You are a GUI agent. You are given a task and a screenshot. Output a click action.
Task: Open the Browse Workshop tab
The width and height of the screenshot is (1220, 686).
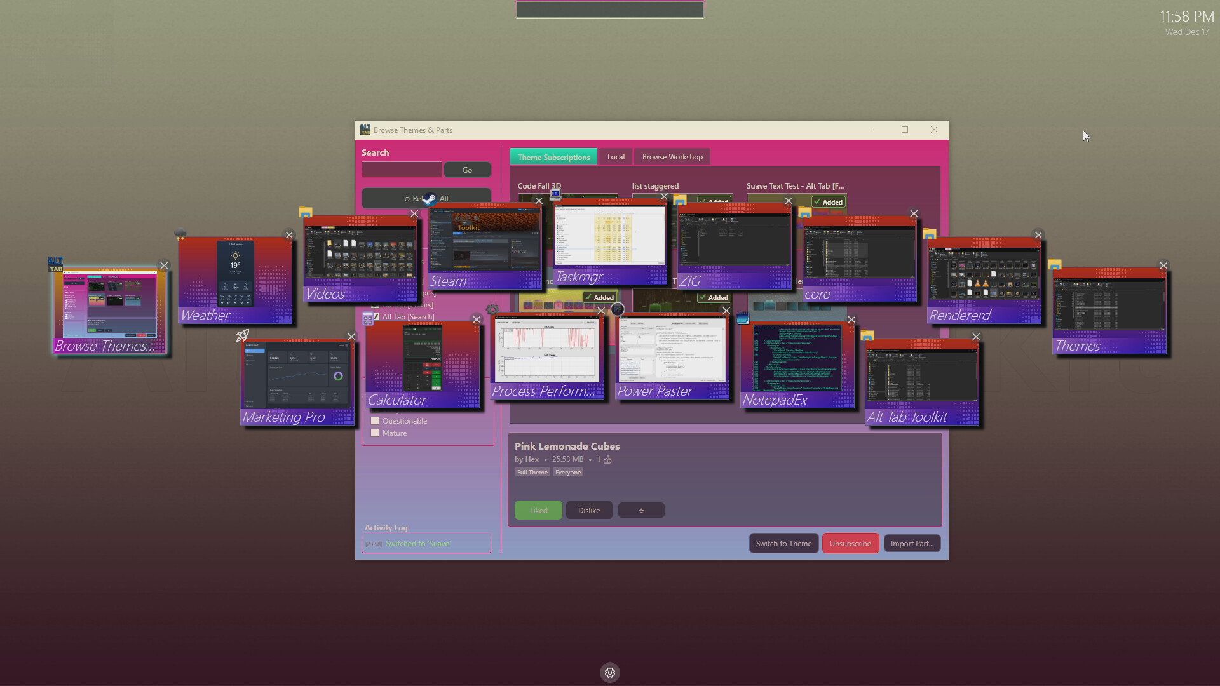coord(672,156)
